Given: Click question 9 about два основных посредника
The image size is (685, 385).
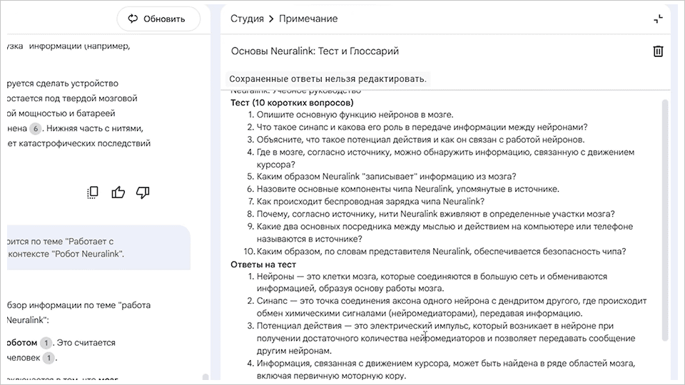Looking at the screenshot, I should click(445, 232).
